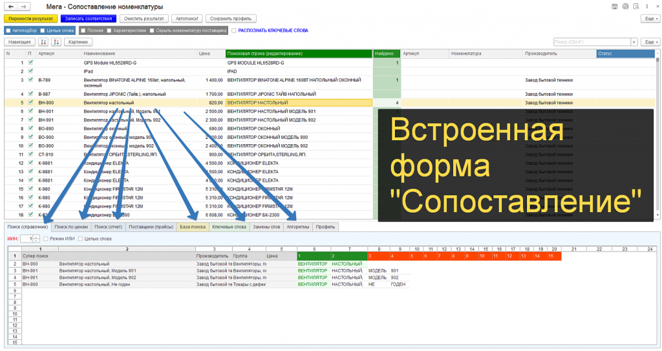Click the blue Статус column header
Image resolution: width=662 pixels, height=351 pixels.
coord(625,54)
